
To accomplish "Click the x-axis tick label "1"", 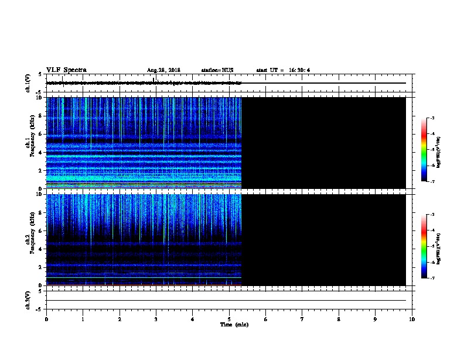I will [83, 319].
